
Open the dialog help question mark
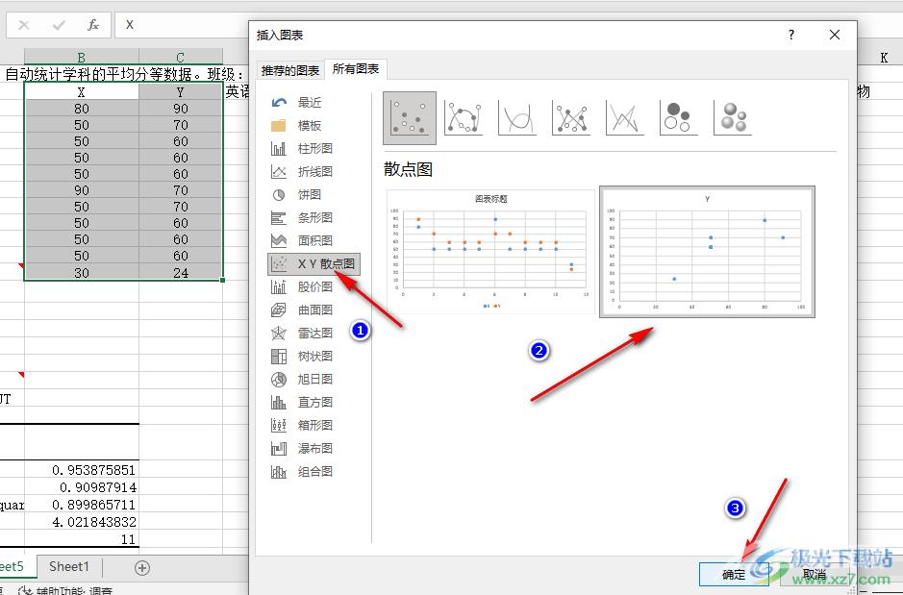[791, 36]
